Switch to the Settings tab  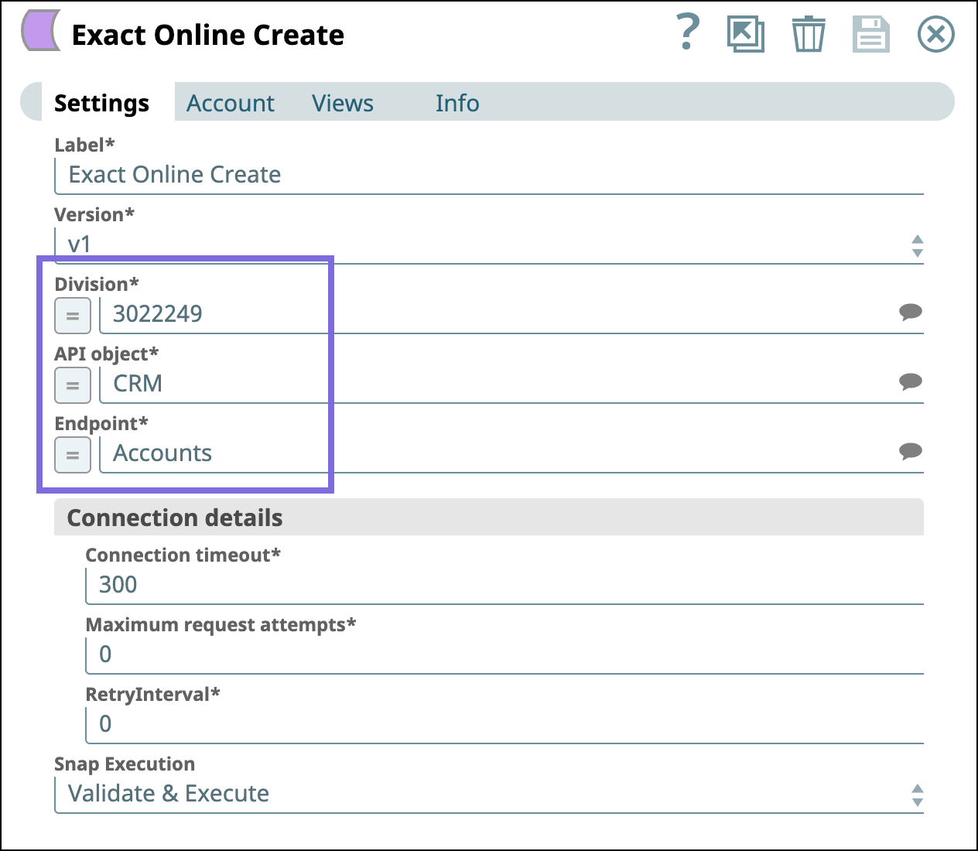101,103
